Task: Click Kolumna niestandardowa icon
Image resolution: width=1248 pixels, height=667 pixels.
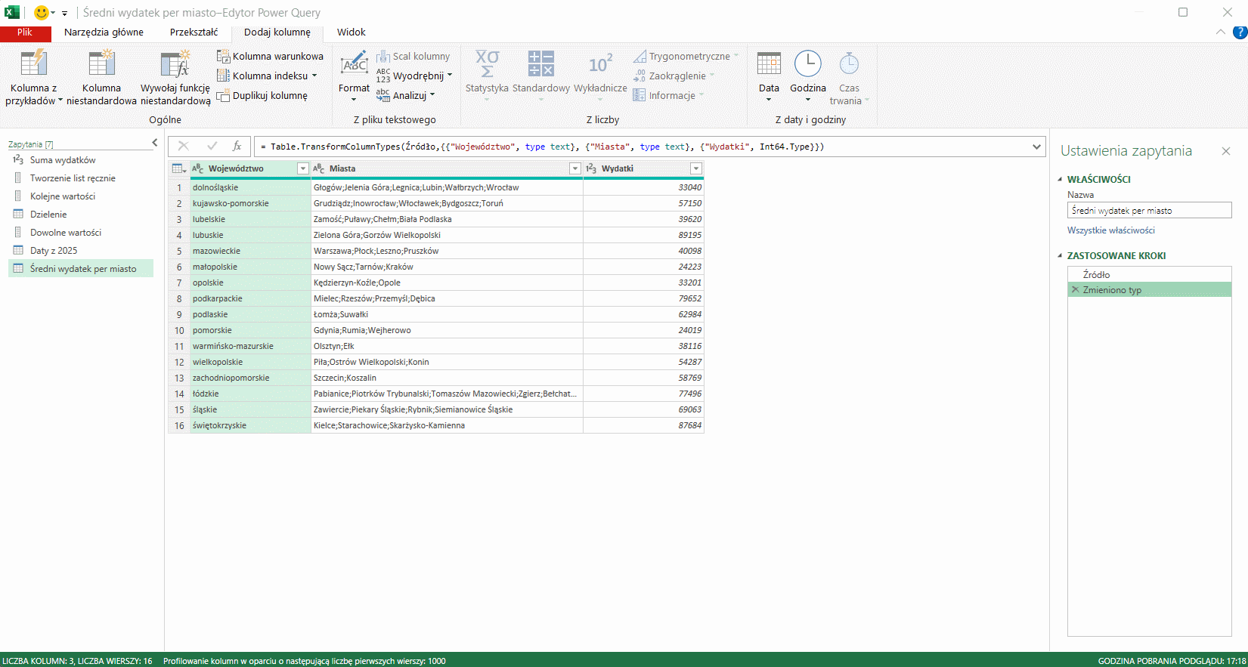Action: coord(101,63)
